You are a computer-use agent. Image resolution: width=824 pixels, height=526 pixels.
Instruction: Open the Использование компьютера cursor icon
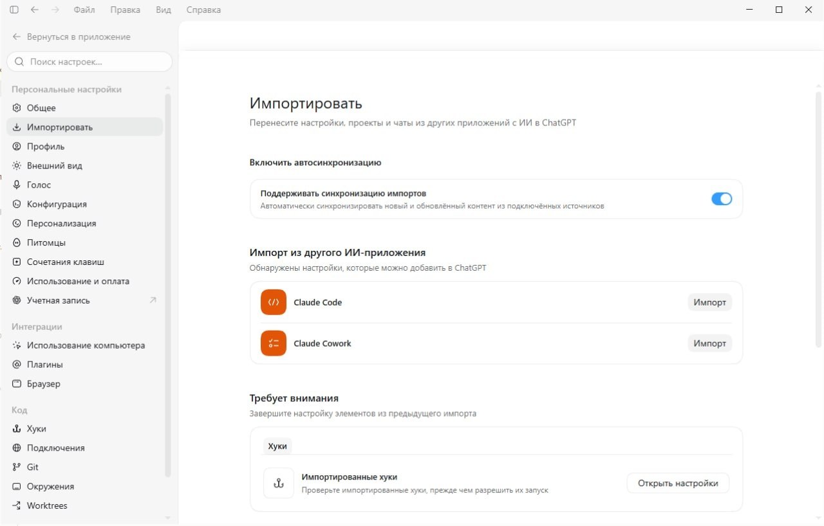[x=17, y=345]
